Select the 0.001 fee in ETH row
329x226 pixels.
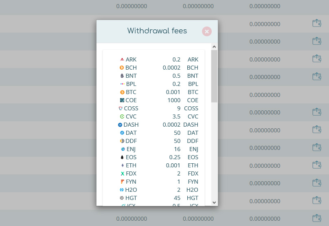[173, 165]
